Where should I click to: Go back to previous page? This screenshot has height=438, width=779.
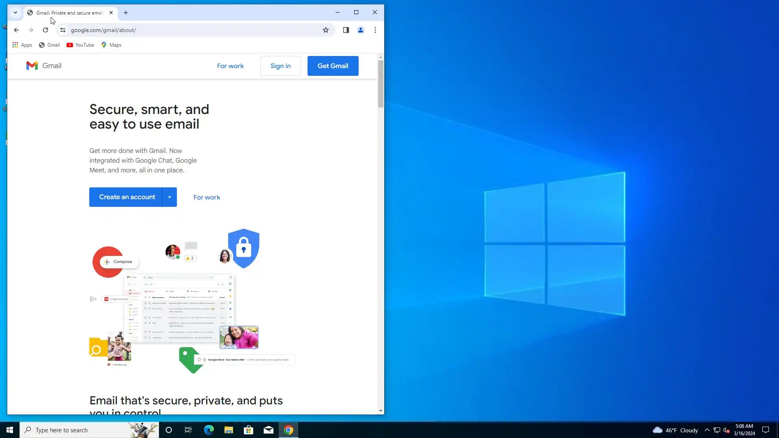point(16,30)
